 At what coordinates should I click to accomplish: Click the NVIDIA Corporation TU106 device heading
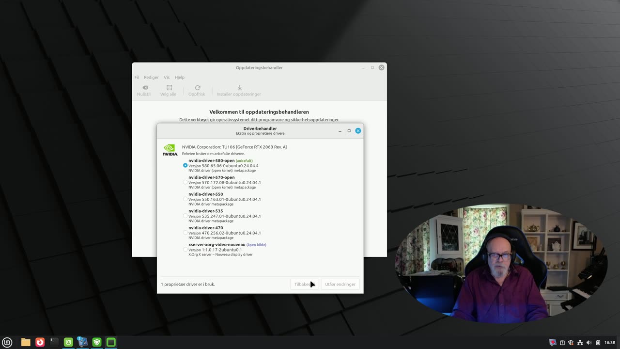tap(234, 147)
